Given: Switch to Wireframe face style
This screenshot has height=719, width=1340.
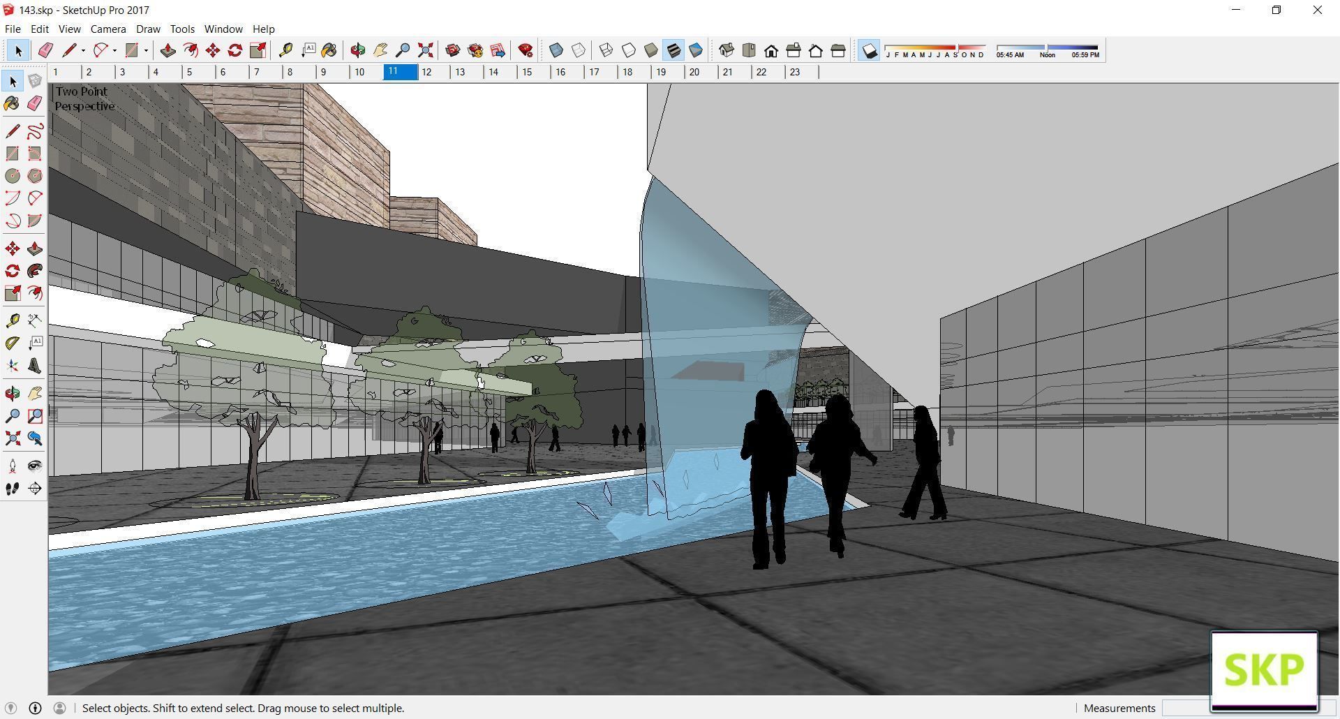Looking at the screenshot, I should [606, 50].
